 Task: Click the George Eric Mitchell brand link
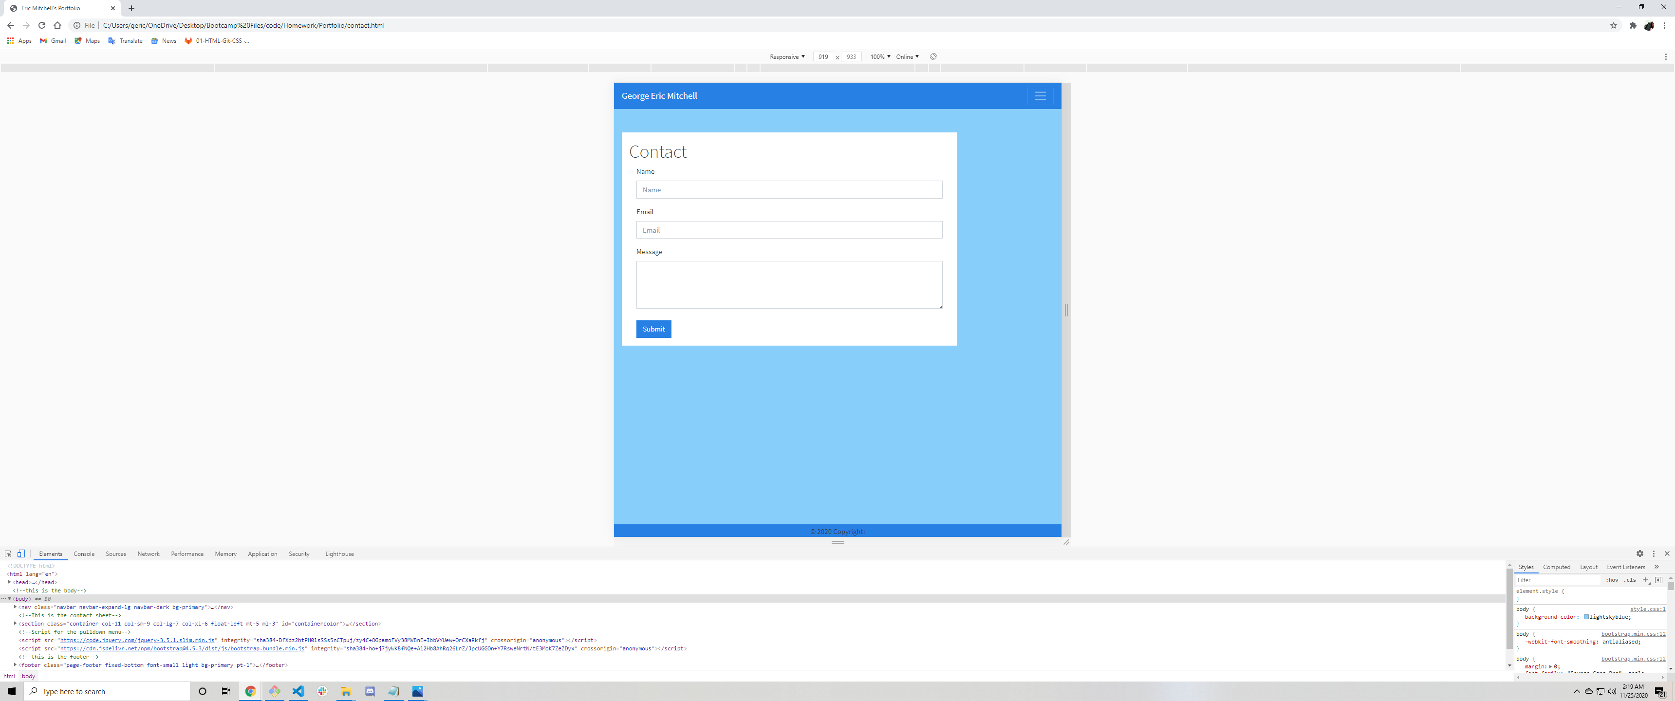click(x=659, y=95)
